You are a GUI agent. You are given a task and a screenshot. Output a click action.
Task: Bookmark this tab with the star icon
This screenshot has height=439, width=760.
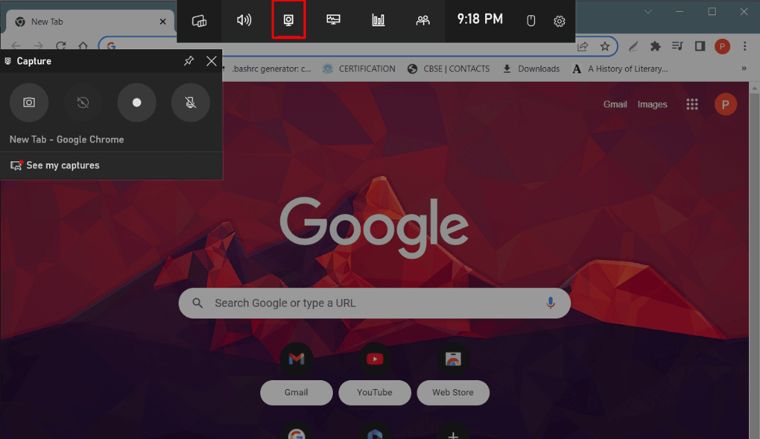[x=605, y=46]
